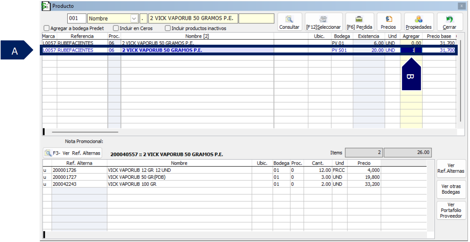The image size is (470, 242).
Task: Click the 6.00 existencia cell
Action: coord(369,43)
